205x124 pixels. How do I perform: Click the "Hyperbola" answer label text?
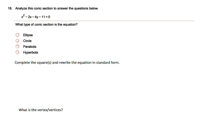point(30,52)
